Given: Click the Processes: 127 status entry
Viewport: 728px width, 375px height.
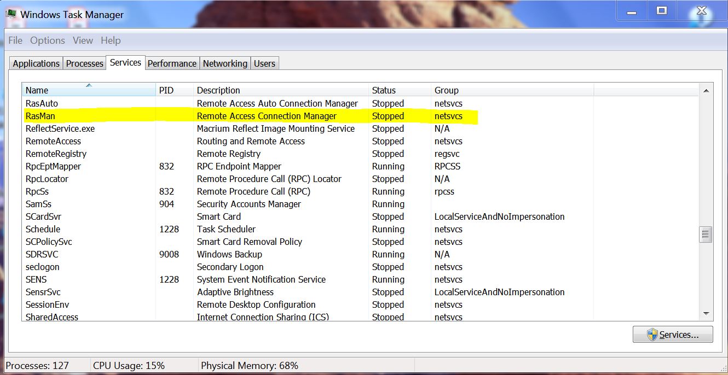Looking at the screenshot, I should tap(37, 366).
